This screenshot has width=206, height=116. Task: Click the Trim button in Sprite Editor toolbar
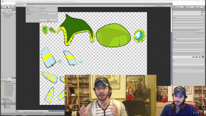tap(33, 6)
